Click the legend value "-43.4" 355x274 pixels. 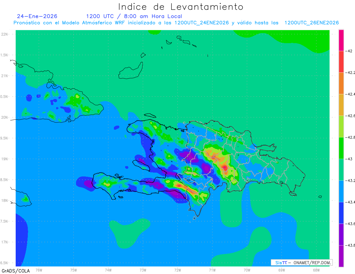[x=351, y=202]
